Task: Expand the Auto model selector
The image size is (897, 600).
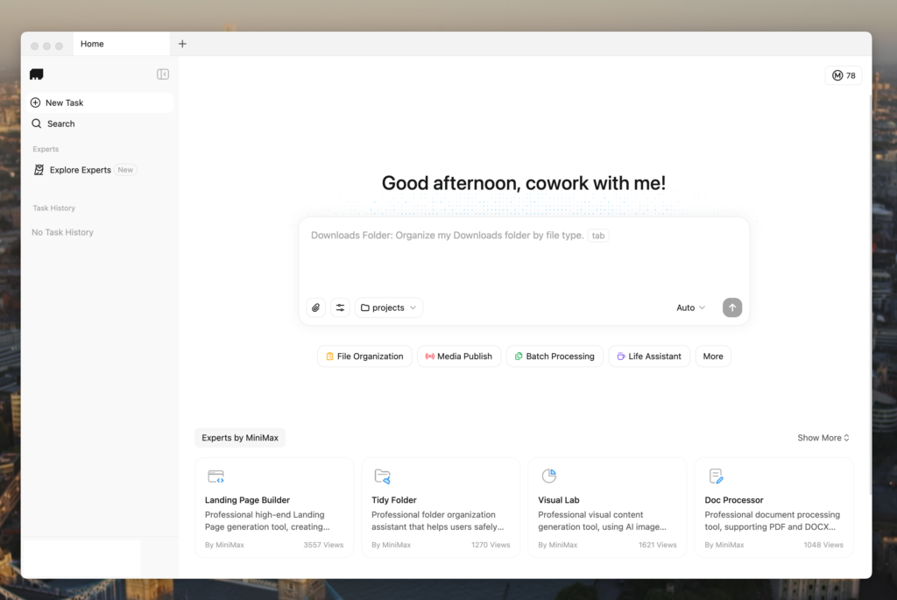Action: [x=690, y=307]
